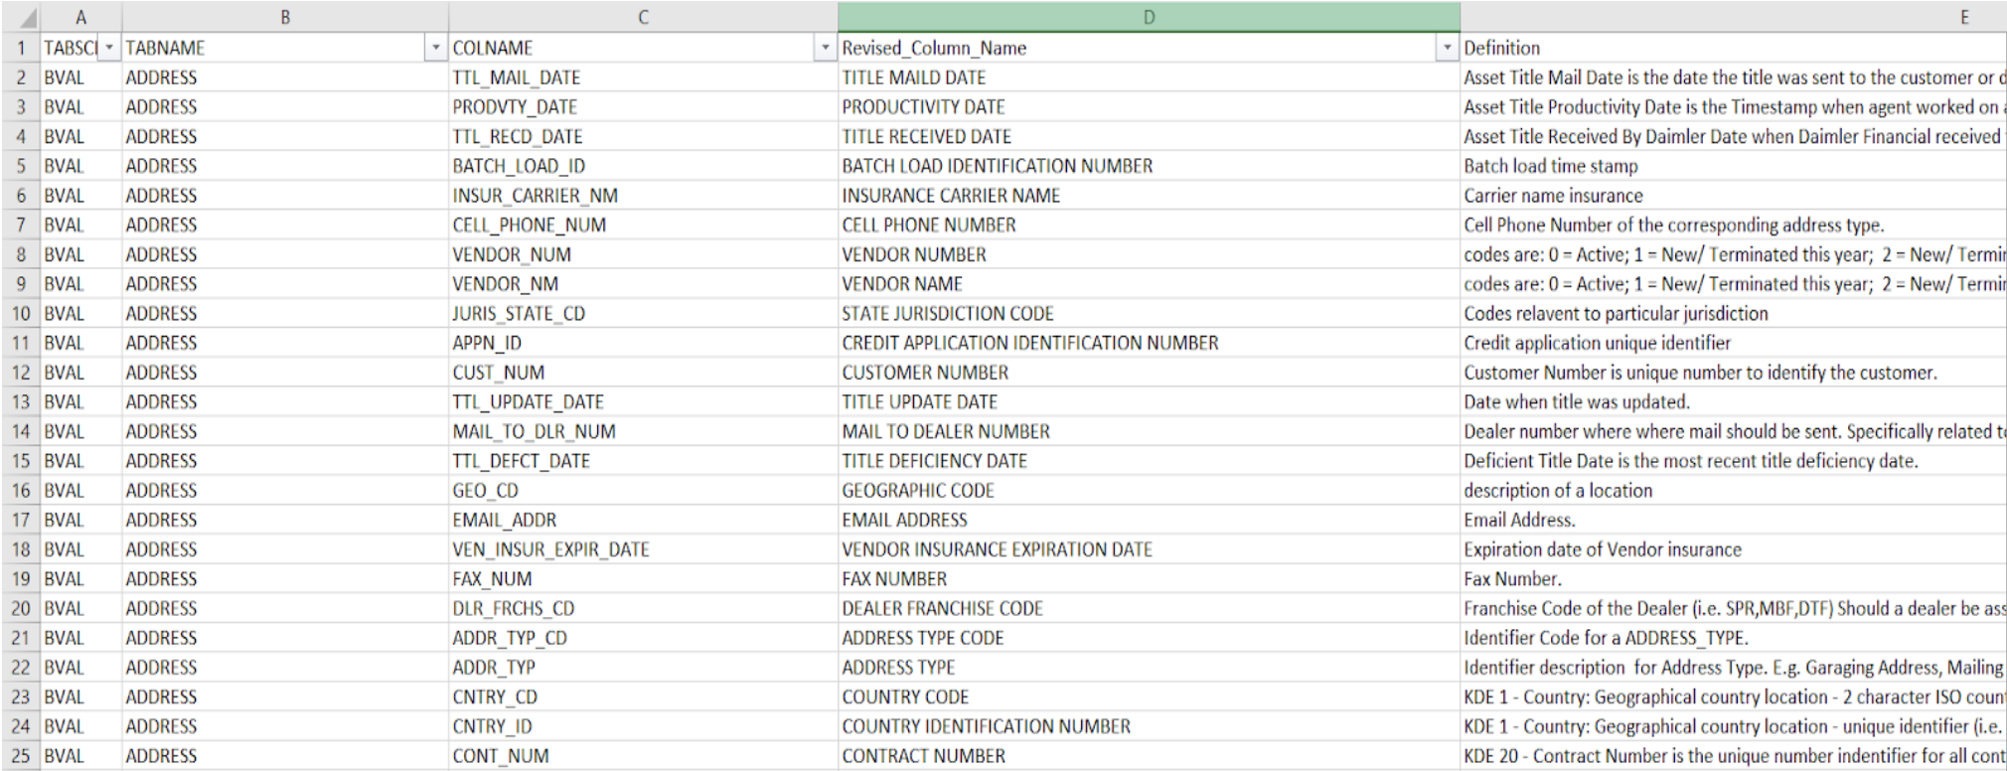Select cell JURIS_STATE_CD

tap(643, 313)
